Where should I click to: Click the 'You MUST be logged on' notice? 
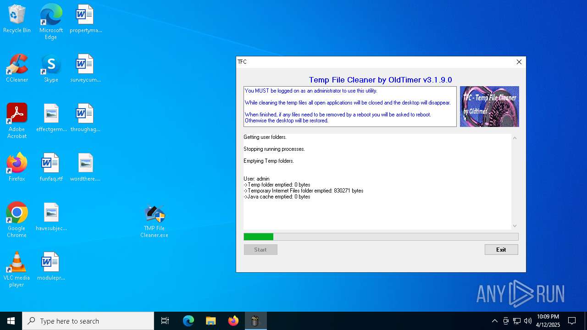click(311, 91)
